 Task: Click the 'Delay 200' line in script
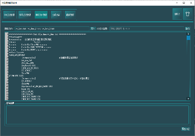pos(26,89)
